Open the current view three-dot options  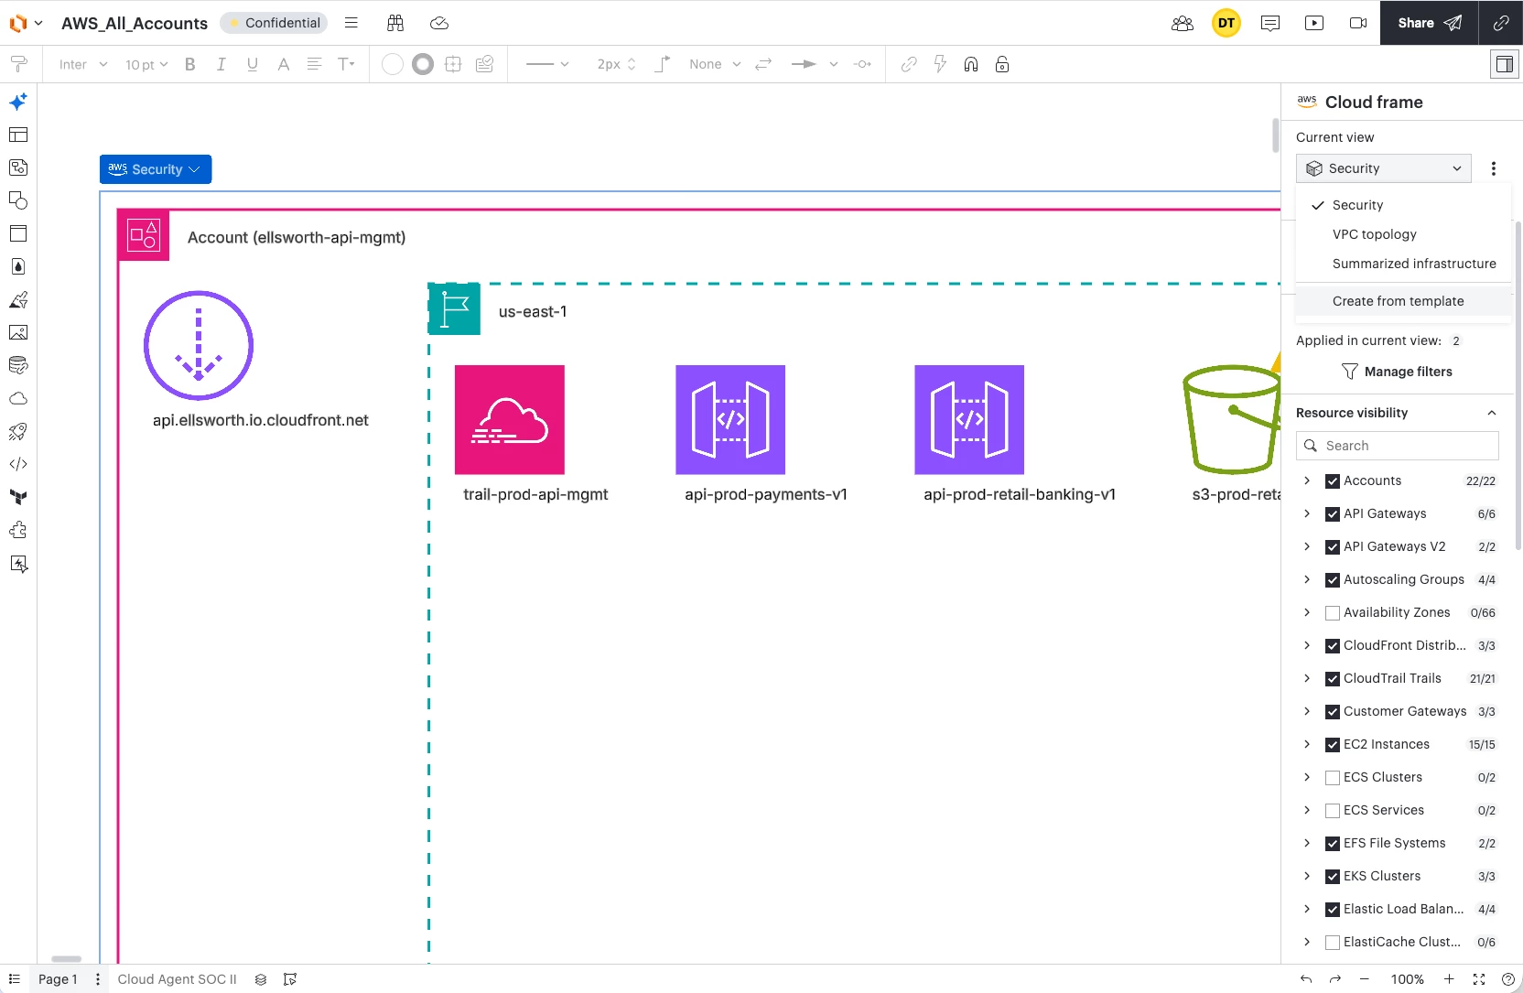click(x=1494, y=168)
